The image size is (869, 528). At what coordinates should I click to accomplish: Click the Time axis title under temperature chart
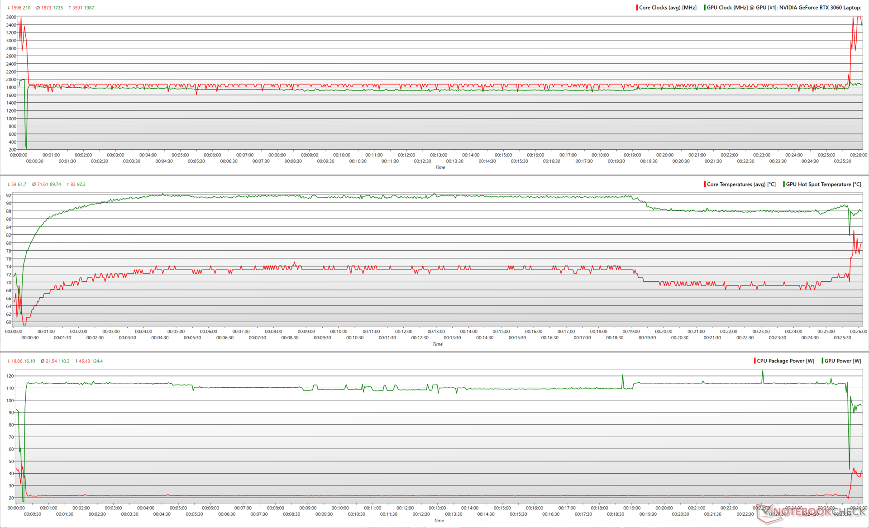click(x=438, y=344)
